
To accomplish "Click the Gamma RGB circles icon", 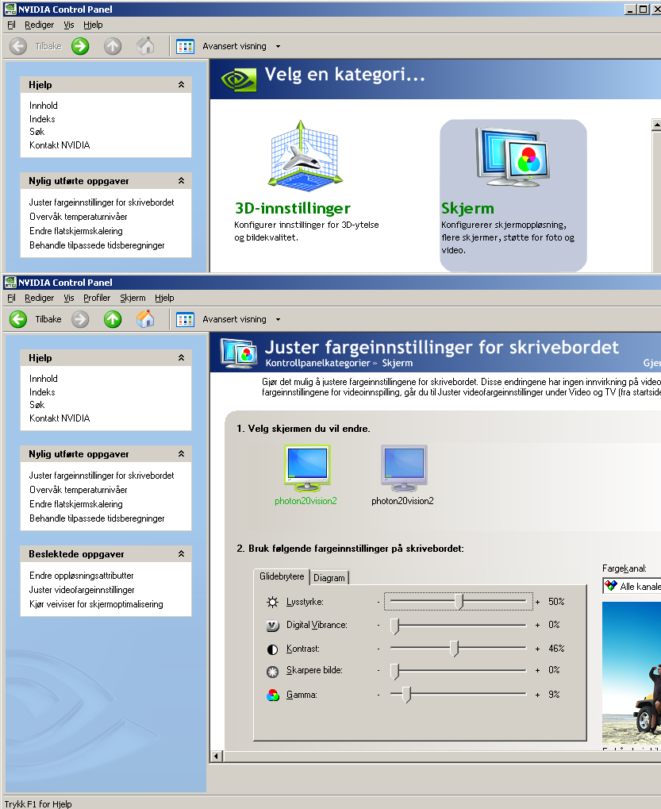I will 272,695.
